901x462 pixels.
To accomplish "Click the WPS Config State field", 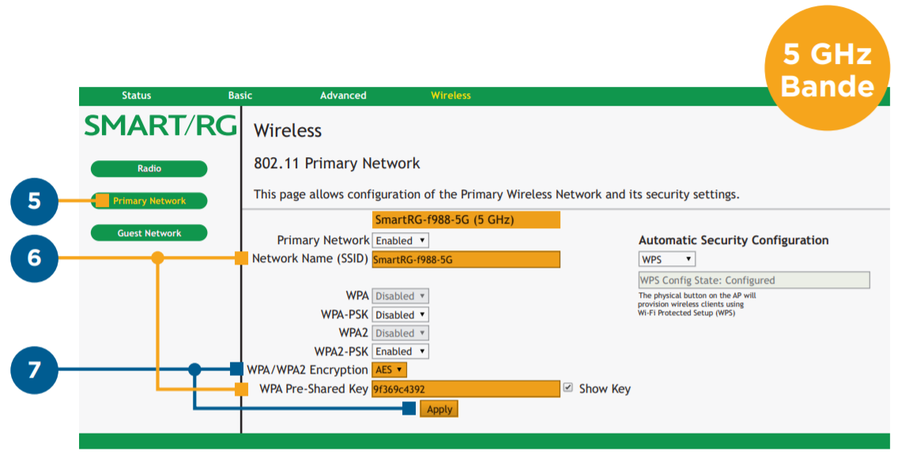I will pos(754,280).
